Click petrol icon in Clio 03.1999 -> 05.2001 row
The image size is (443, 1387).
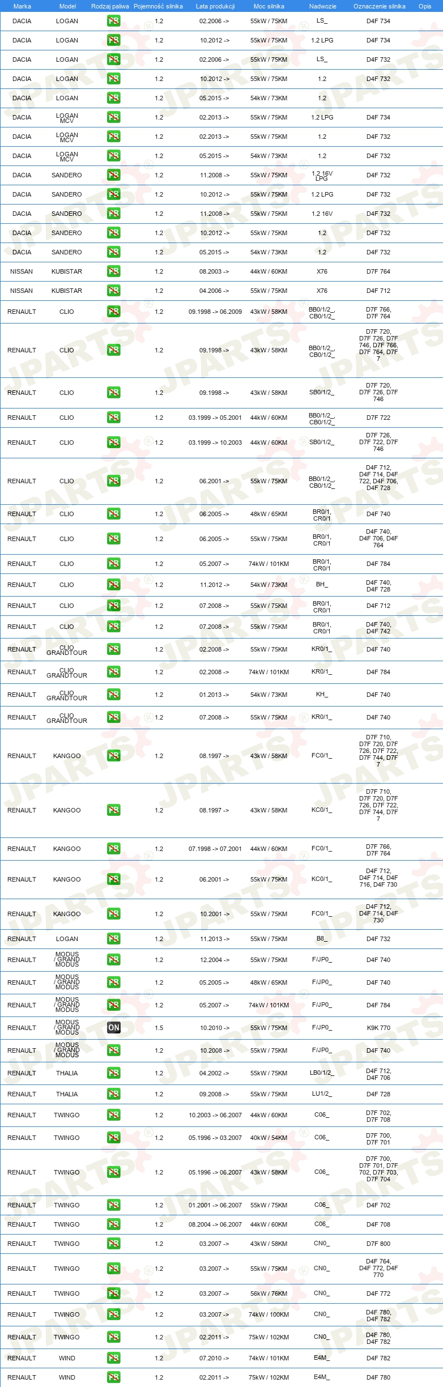click(x=114, y=417)
